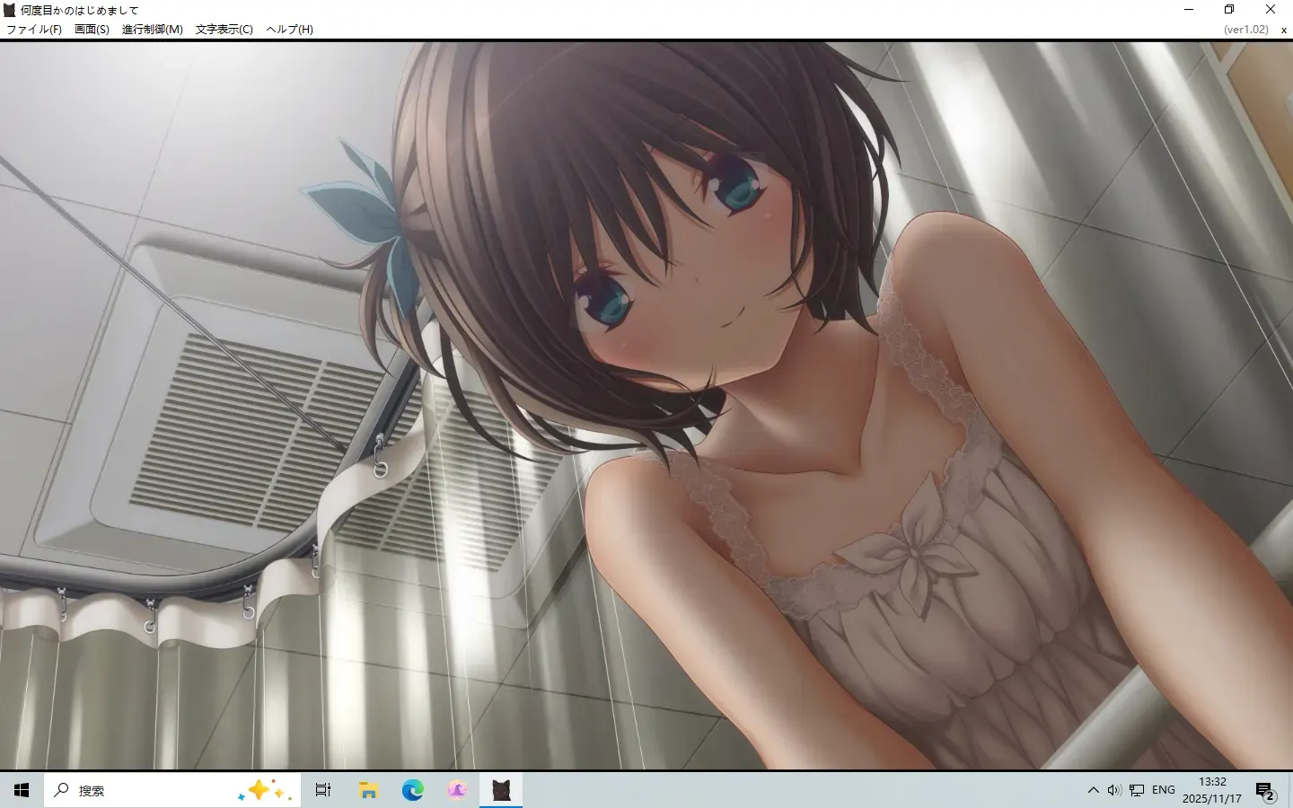Open the Windows Start menu
The width and height of the screenshot is (1293, 808).
[x=22, y=790]
